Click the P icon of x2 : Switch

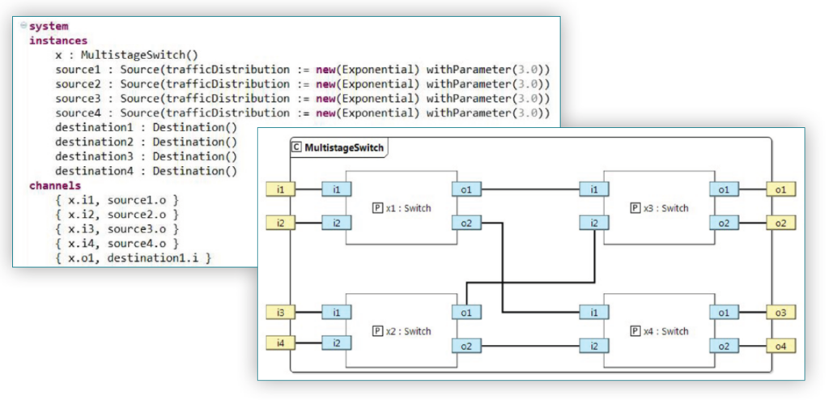click(x=376, y=331)
